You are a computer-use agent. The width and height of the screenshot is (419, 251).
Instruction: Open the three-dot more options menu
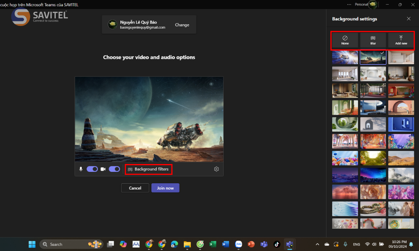(349, 5)
